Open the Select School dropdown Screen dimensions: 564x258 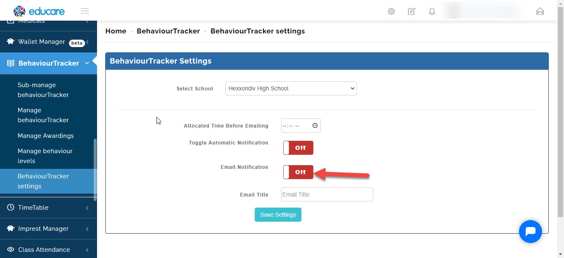(x=291, y=88)
